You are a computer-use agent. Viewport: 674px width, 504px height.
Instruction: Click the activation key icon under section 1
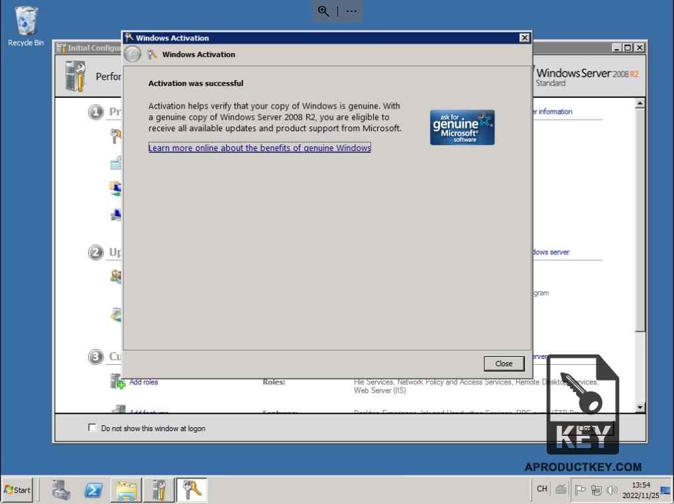pos(115,136)
